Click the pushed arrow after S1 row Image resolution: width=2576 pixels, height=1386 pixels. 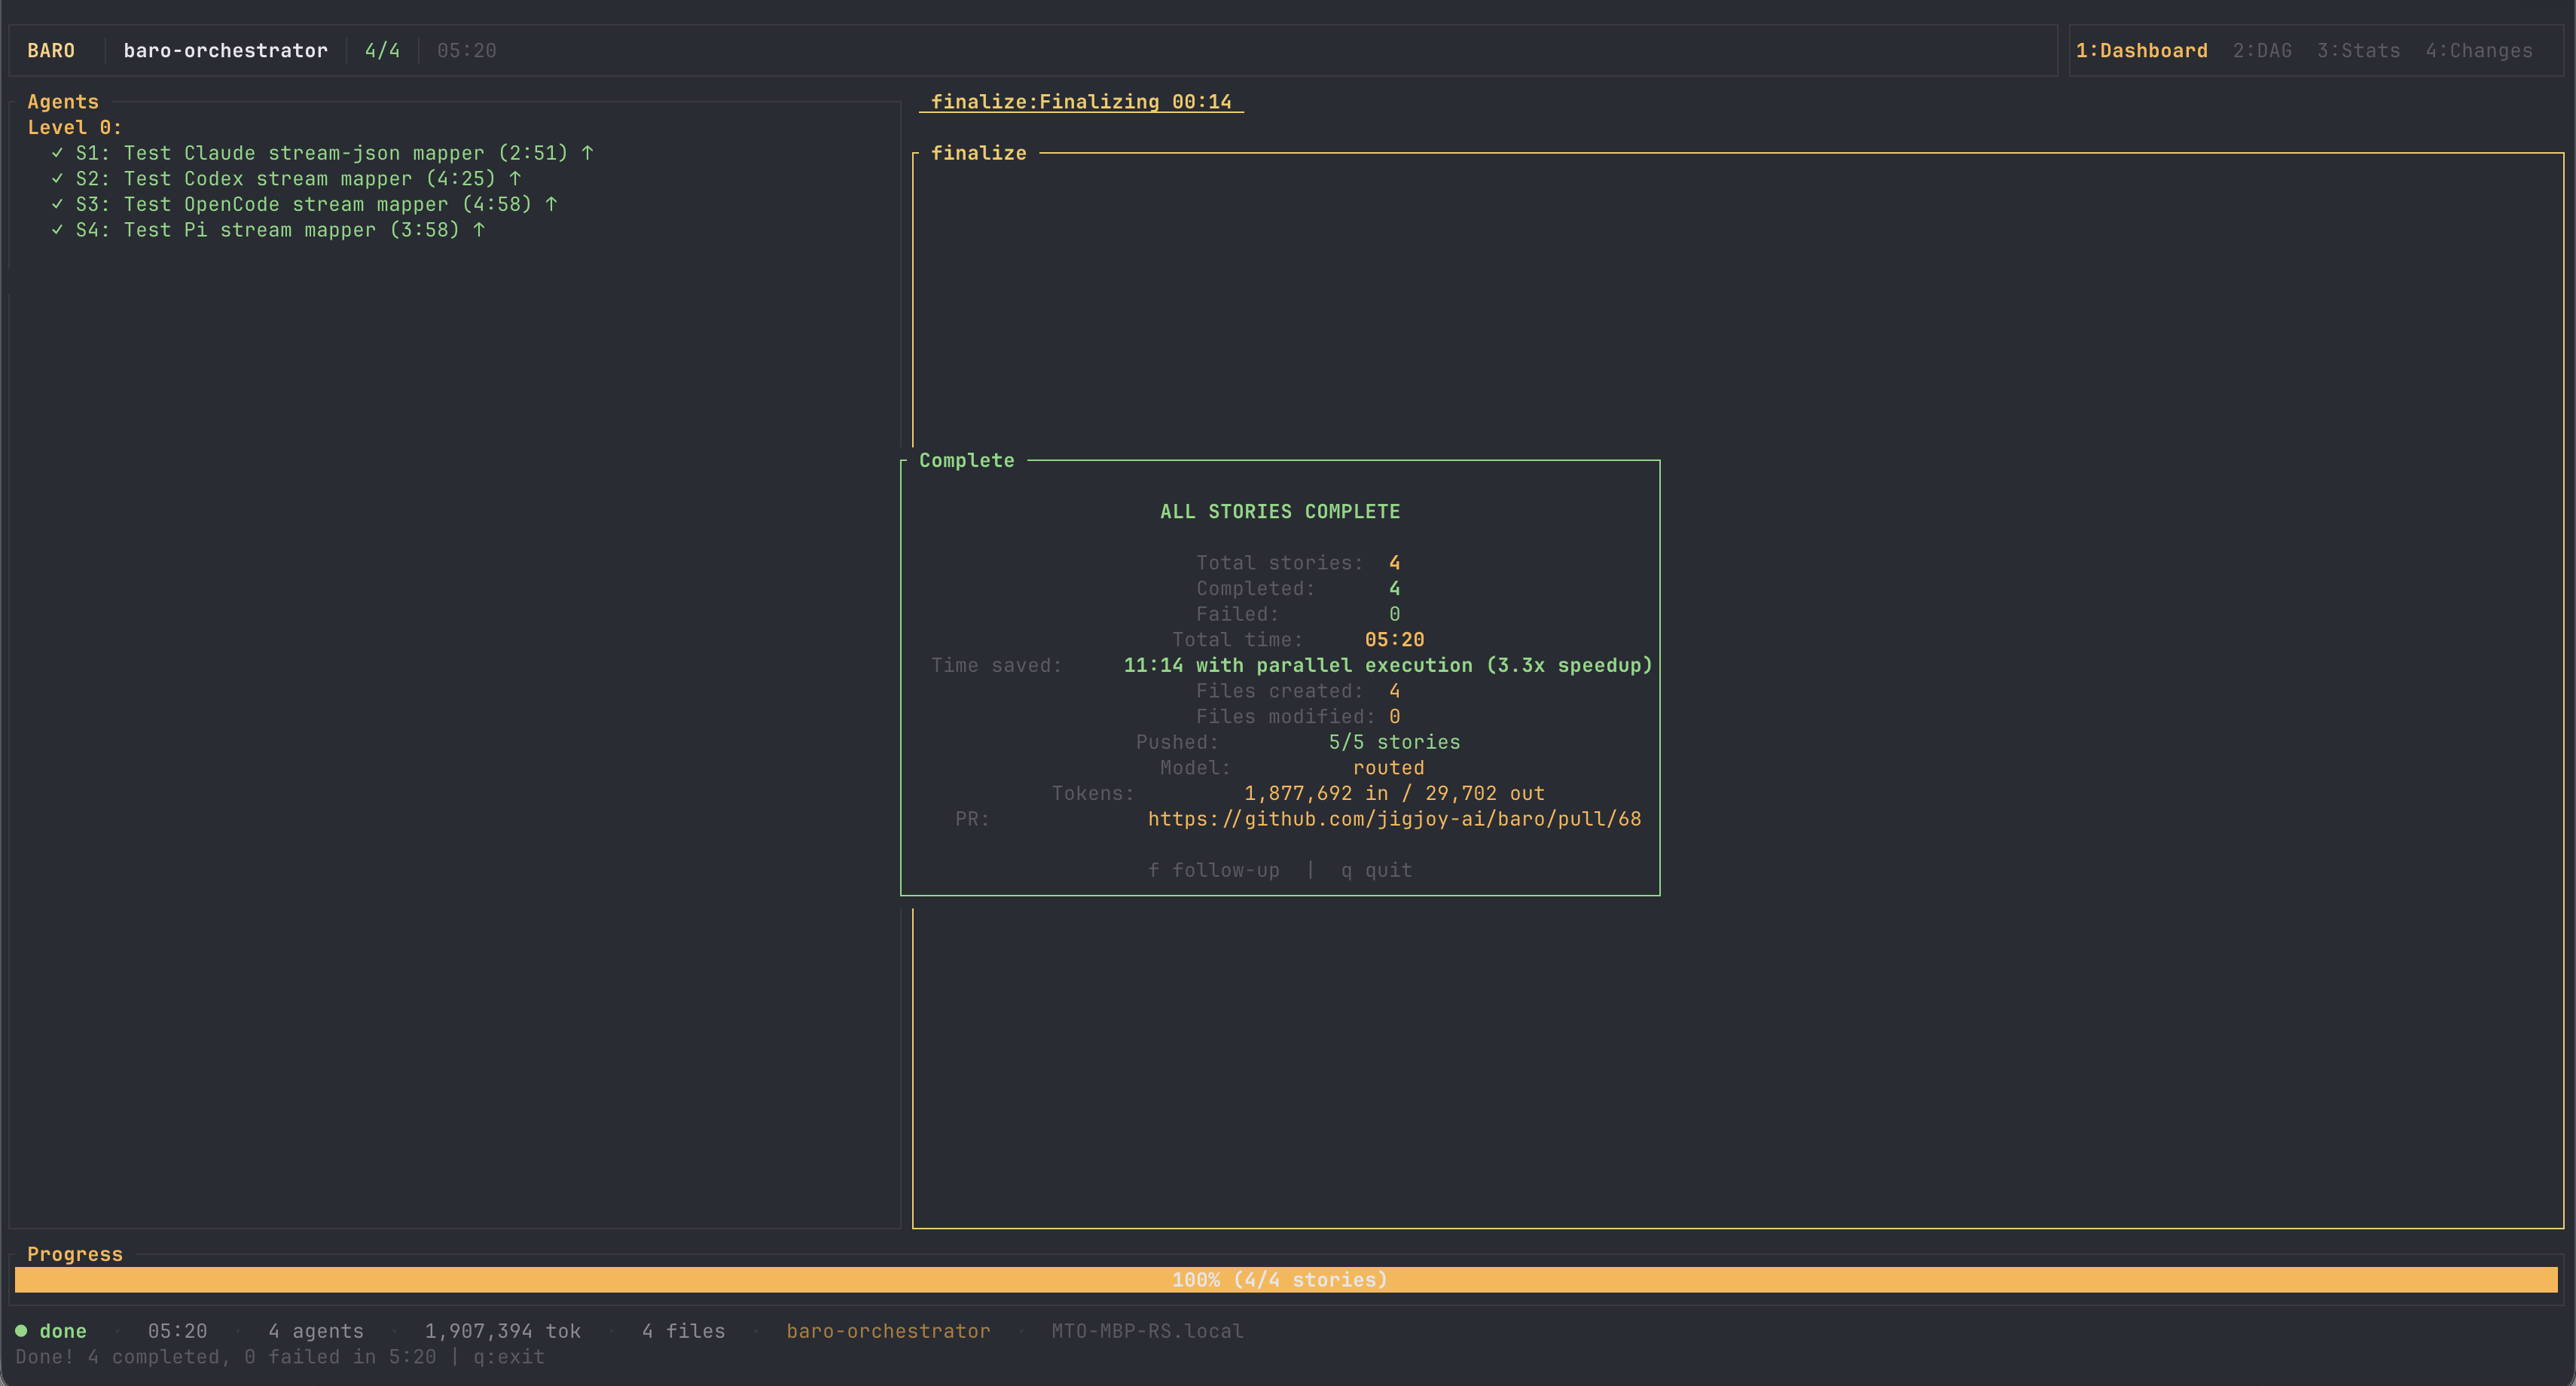point(587,153)
